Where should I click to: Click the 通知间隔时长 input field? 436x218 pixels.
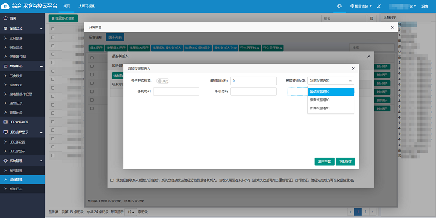tap(253, 80)
